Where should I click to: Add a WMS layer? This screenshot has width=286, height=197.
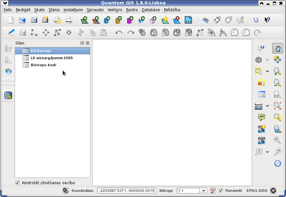pos(142,20)
